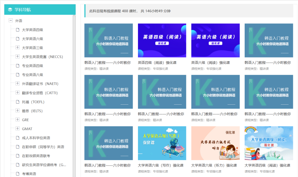The image size is (298, 177).
Task: Click the document icon beside 专业英语四级
Action: click(17, 66)
